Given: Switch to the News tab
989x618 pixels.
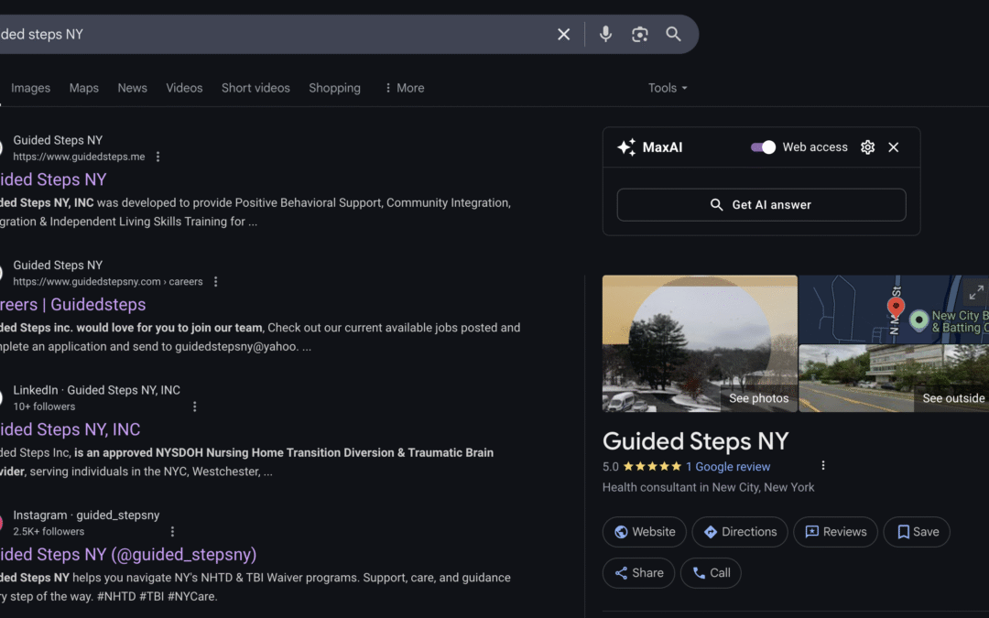Looking at the screenshot, I should pyautogui.click(x=132, y=88).
